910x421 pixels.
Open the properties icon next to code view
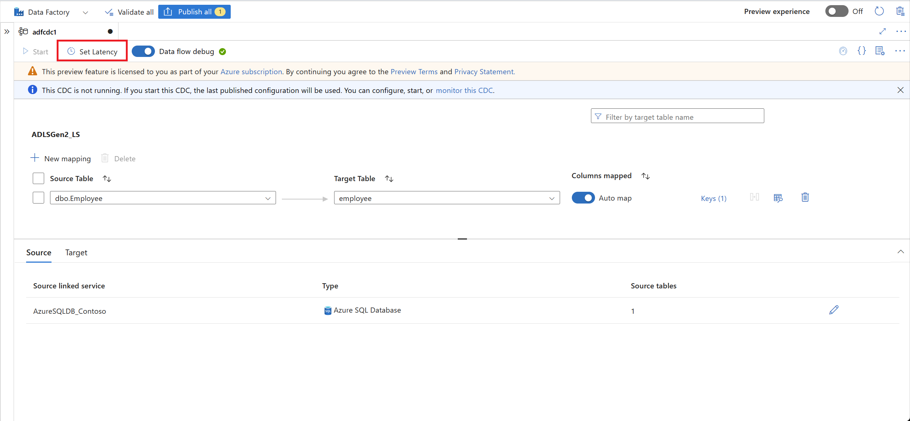click(880, 51)
